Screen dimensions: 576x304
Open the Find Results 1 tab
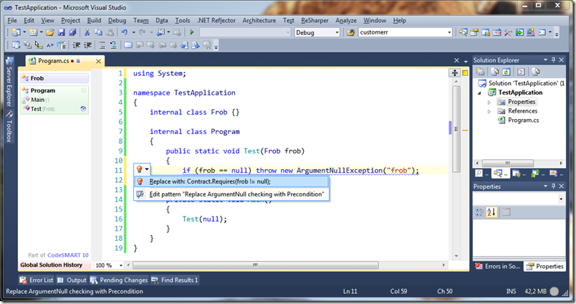tap(175, 280)
